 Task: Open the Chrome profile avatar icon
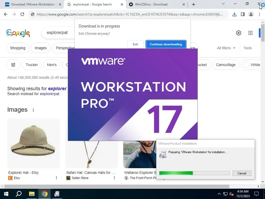click(251, 14)
